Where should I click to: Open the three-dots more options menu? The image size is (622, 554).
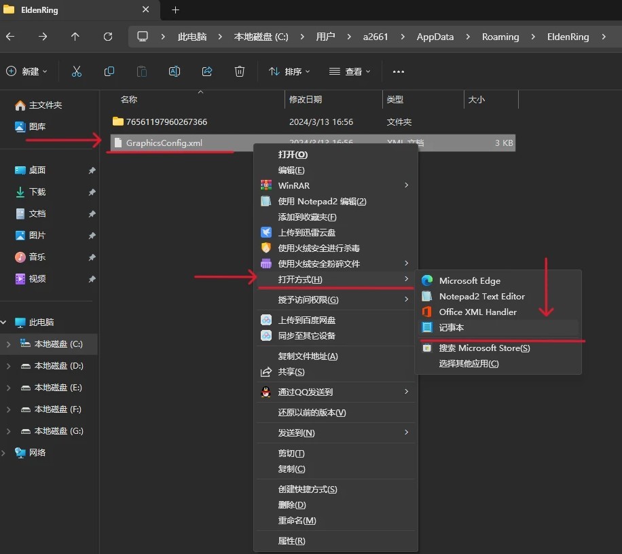[x=399, y=71]
